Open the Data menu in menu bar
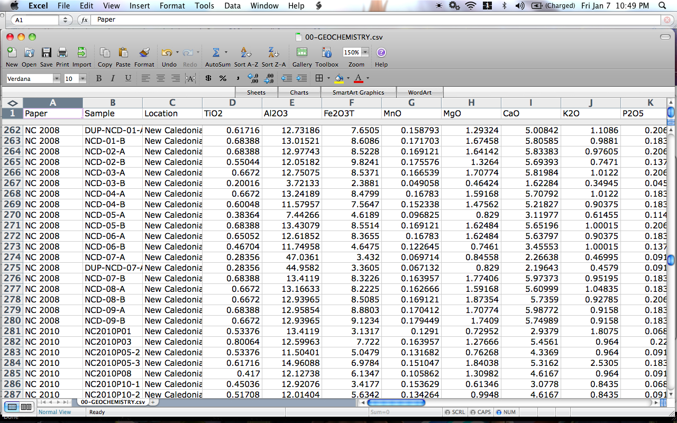The width and height of the screenshot is (677, 423). [x=232, y=6]
